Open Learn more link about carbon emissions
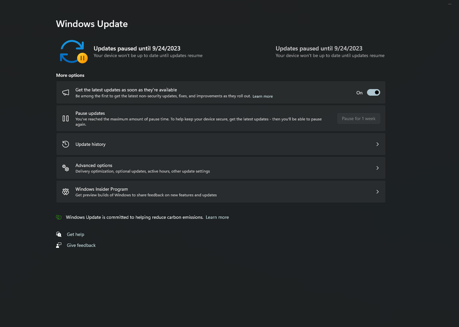 point(217,217)
